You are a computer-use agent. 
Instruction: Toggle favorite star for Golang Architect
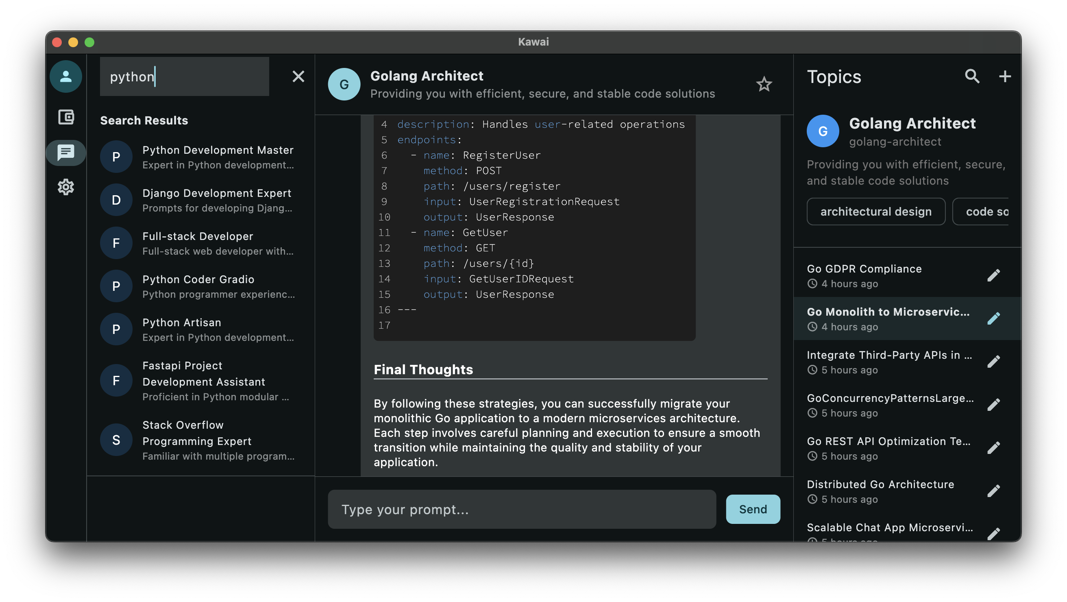pyautogui.click(x=764, y=85)
